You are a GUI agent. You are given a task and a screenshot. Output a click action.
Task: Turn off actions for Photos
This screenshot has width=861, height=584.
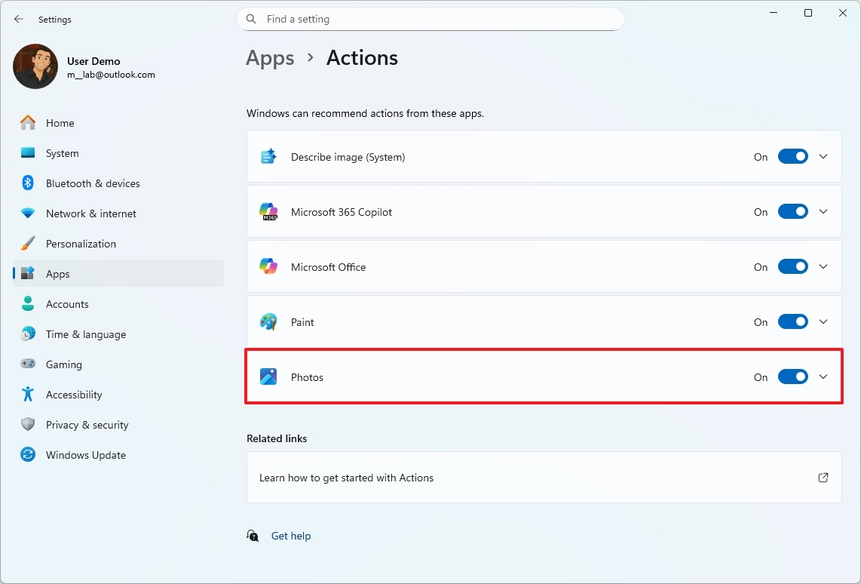tap(792, 377)
